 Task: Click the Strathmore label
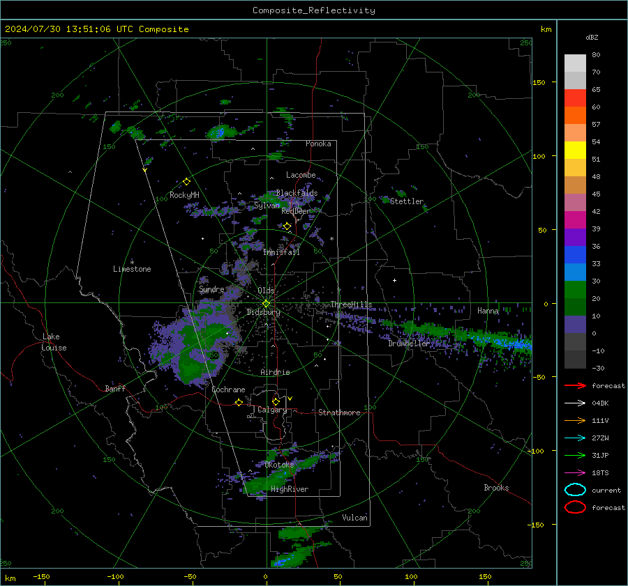(x=339, y=412)
